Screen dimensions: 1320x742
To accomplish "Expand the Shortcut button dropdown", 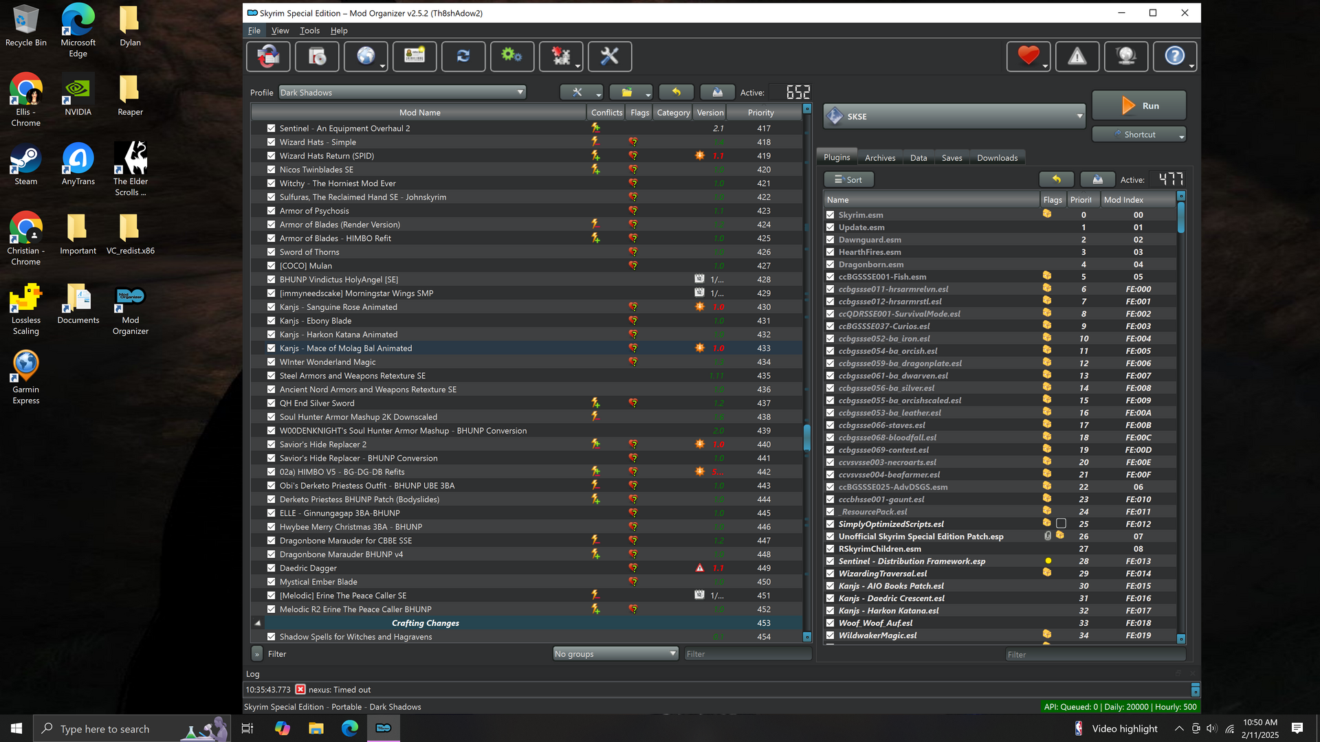I will click(1181, 135).
